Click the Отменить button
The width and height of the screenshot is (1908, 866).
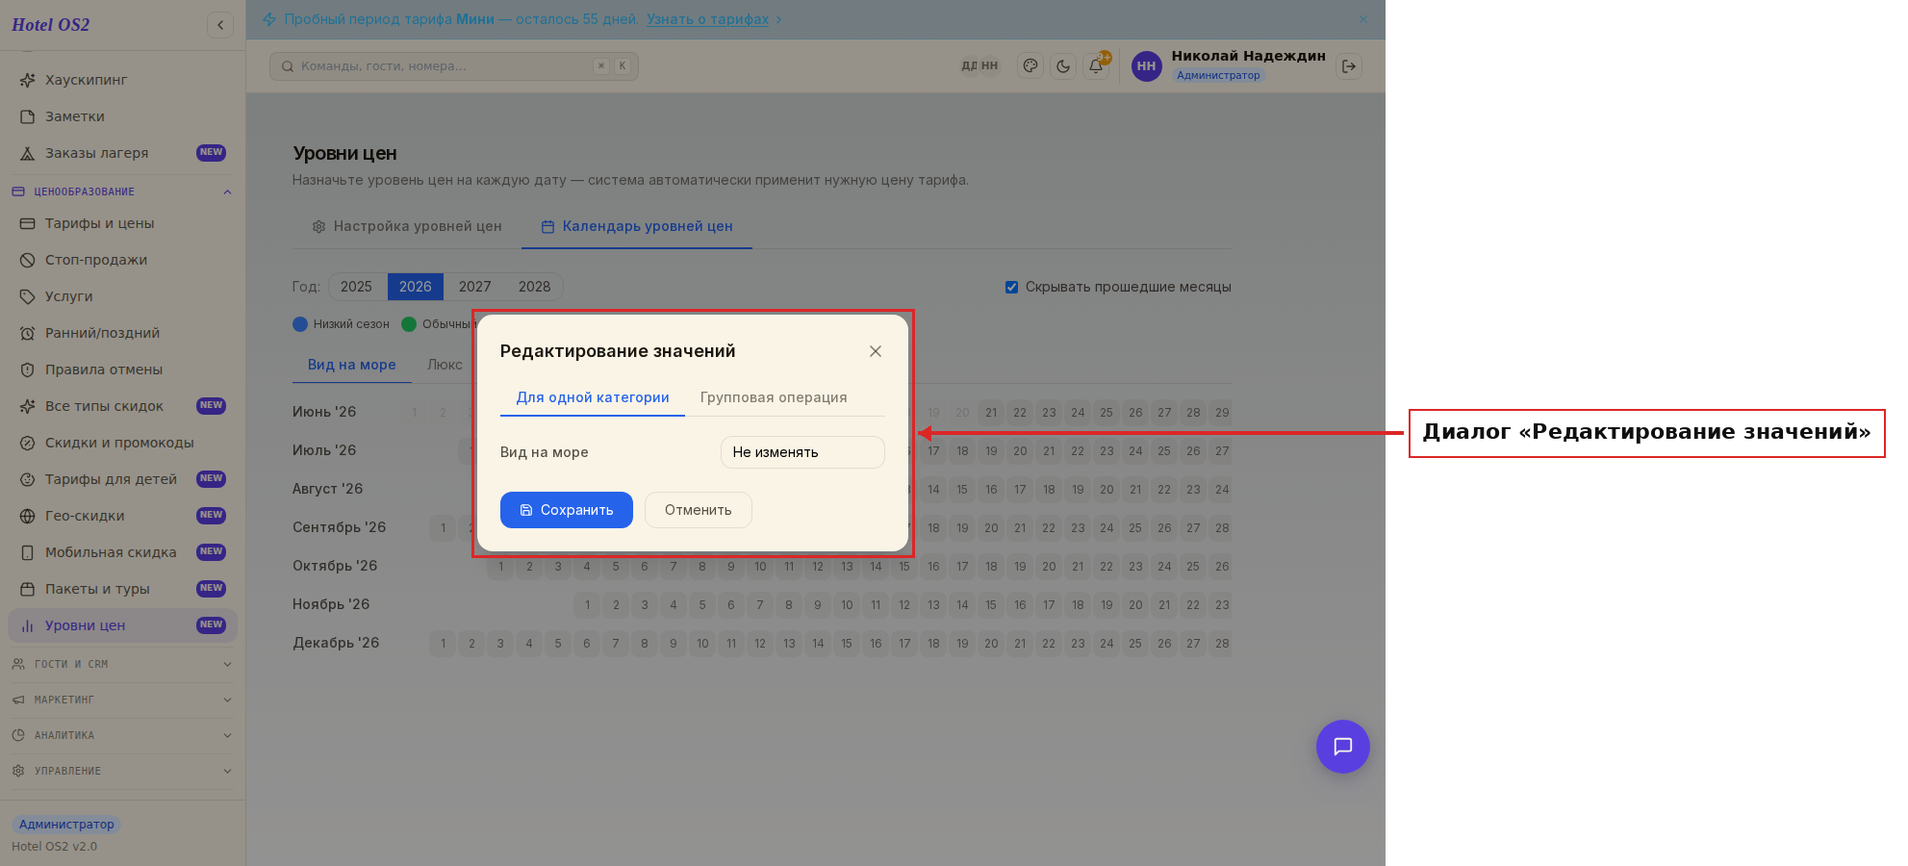699,510
